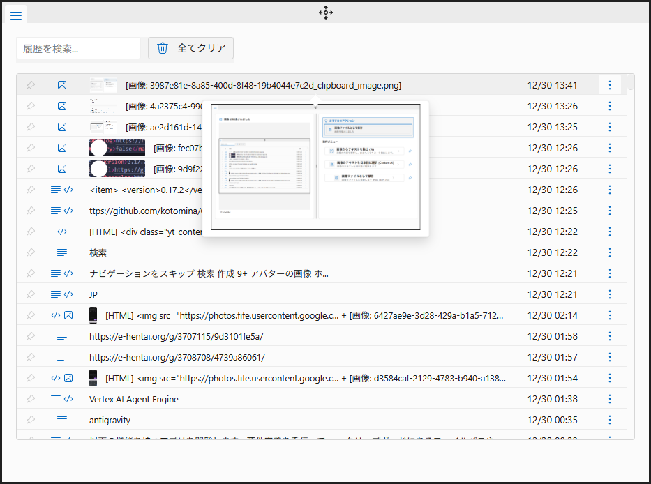Pin the clipboard_image.png entry
651x484 pixels.
(30, 84)
